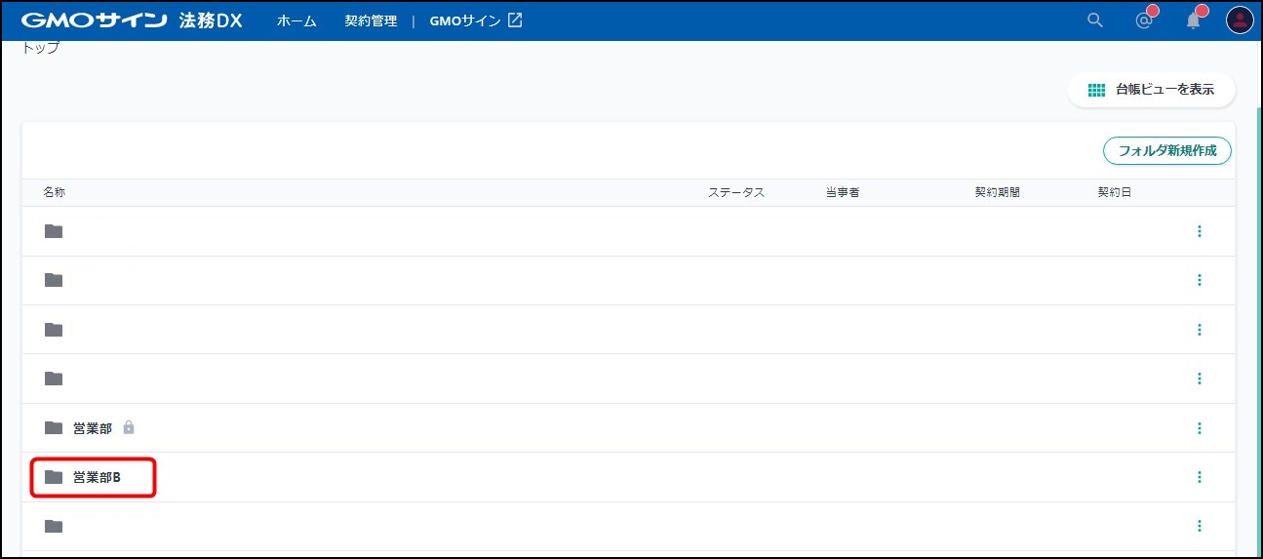Click the ステータス column header
Viewport: 1263px width, 559px height.
tap(735, 192)
